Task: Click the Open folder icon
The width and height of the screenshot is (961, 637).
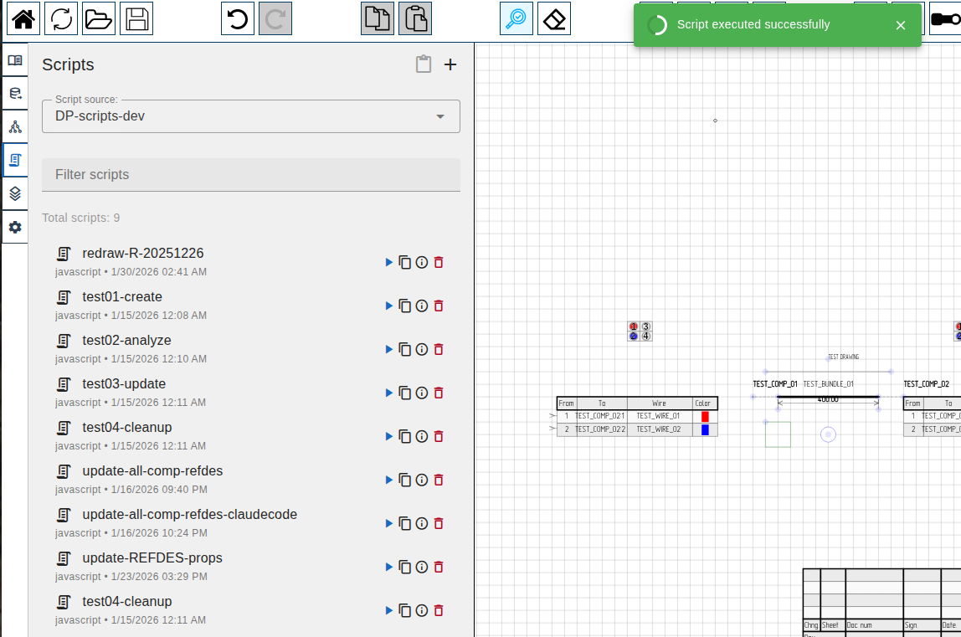Action: click(99, 18)
